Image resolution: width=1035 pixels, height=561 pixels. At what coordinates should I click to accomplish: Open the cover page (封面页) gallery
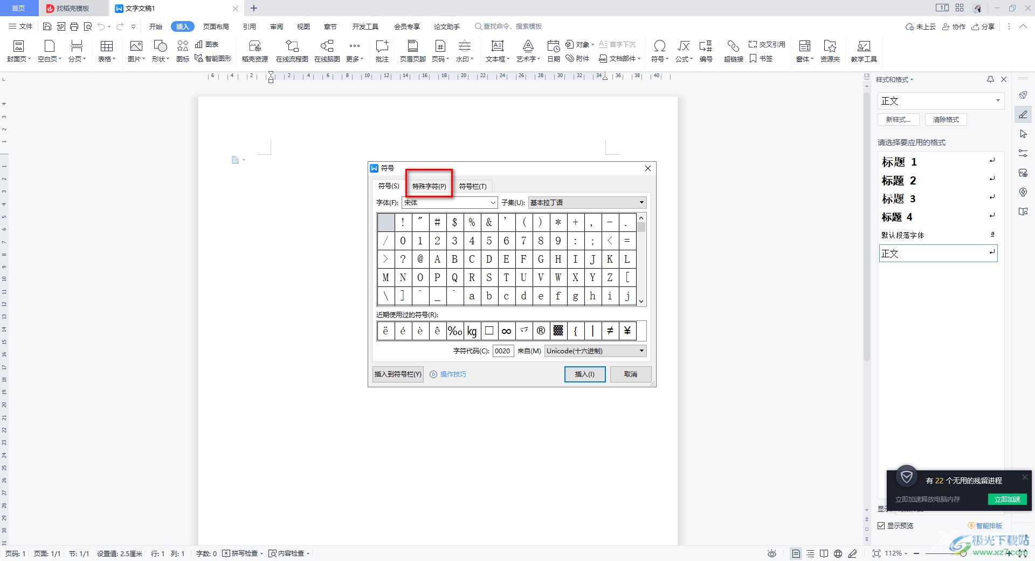(18, 51)
